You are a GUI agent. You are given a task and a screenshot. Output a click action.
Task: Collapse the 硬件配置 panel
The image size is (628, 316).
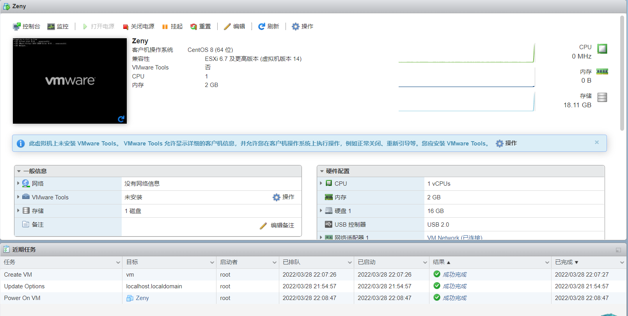pos(322,171)
